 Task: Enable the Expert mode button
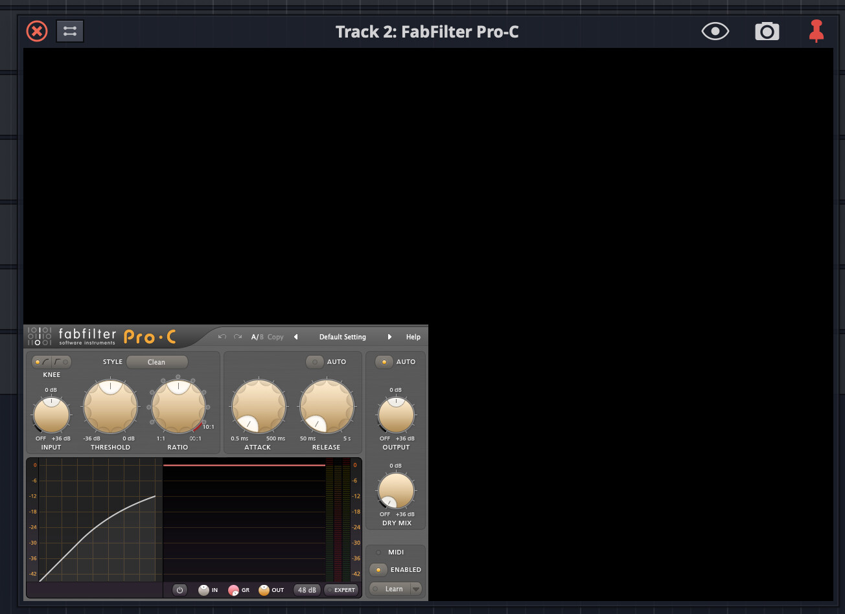(341, 590)
